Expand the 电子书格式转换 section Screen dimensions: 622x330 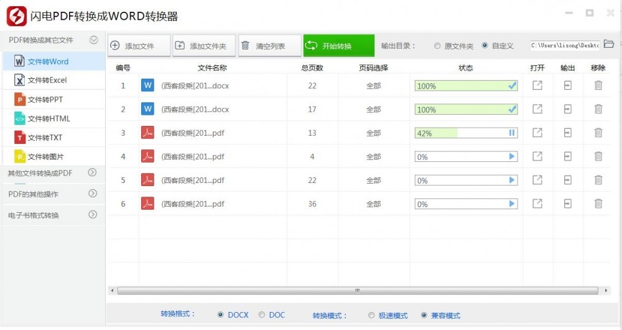click(x=93, y=215)
